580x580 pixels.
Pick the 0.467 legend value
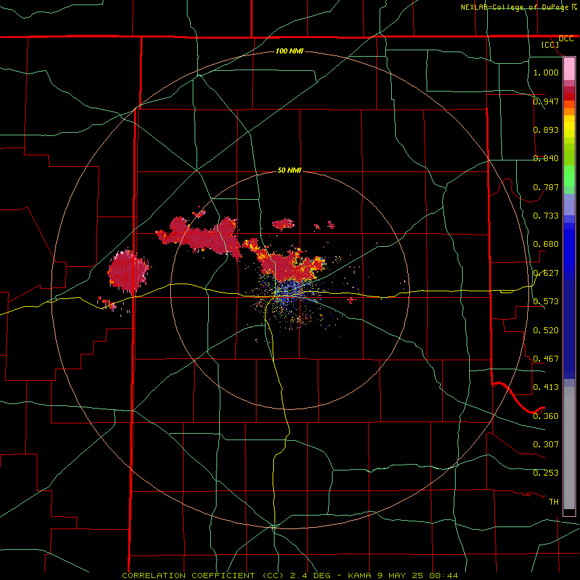(546, 359)
